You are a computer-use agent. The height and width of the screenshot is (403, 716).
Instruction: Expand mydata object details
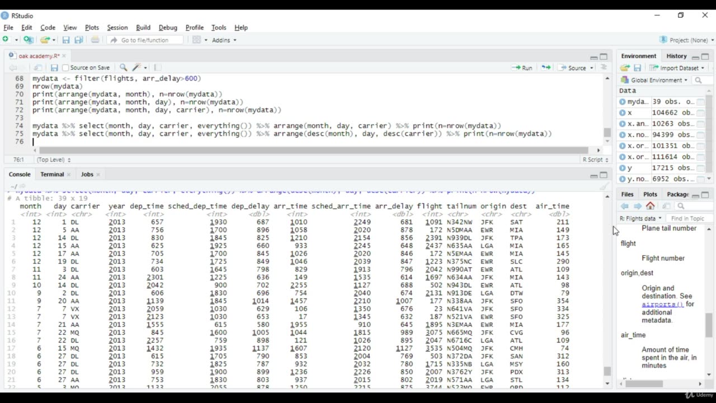tap(623, 102)
